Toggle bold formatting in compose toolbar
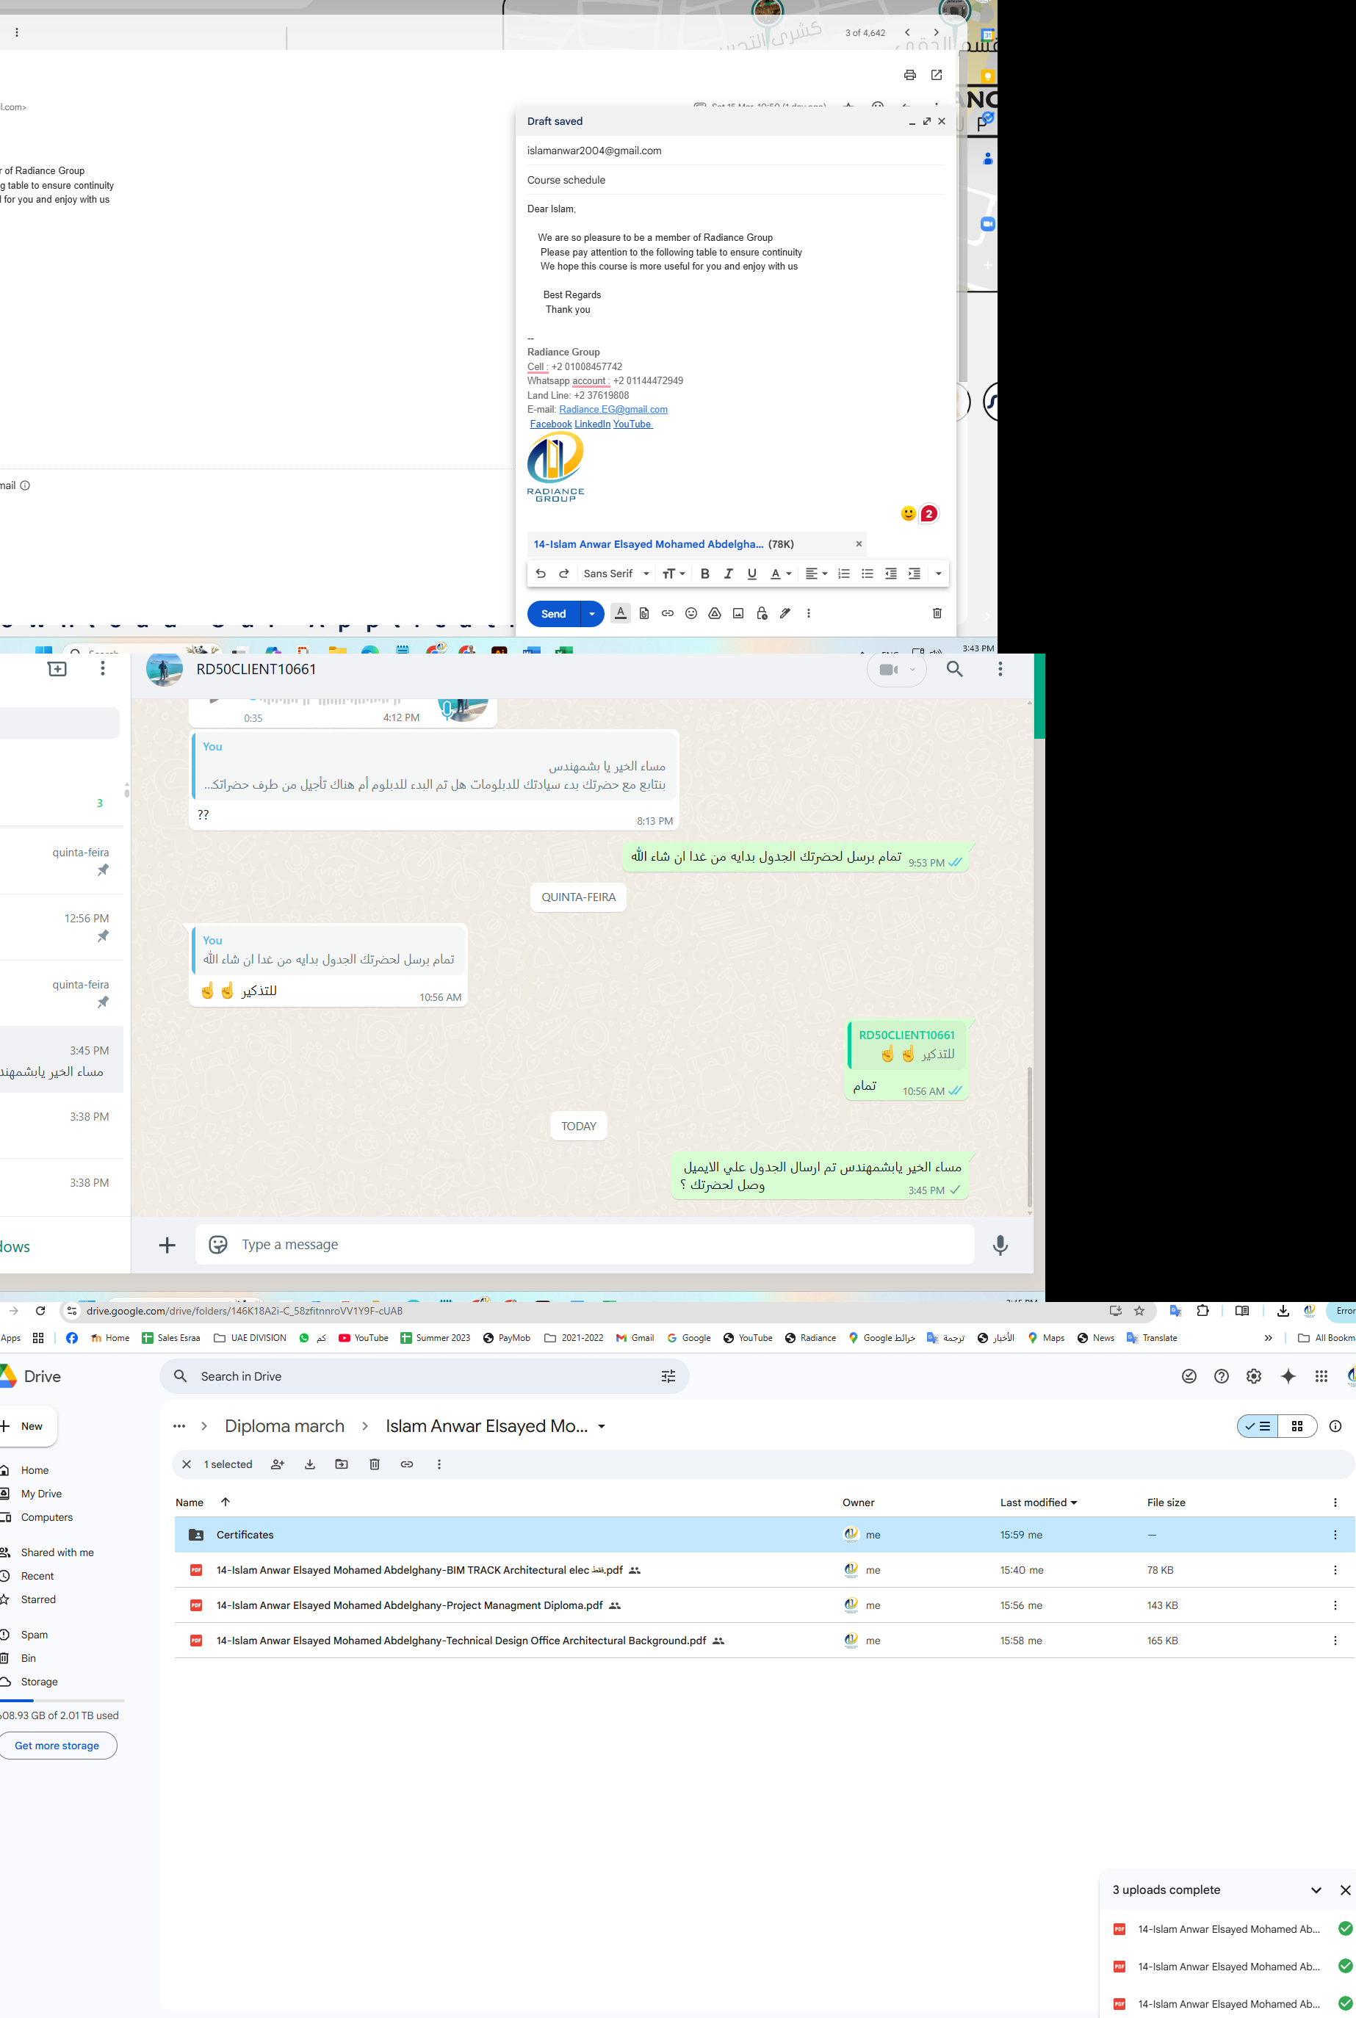Image resolution: width=1356 pixels, height=2018 pixels. point(704,574)
